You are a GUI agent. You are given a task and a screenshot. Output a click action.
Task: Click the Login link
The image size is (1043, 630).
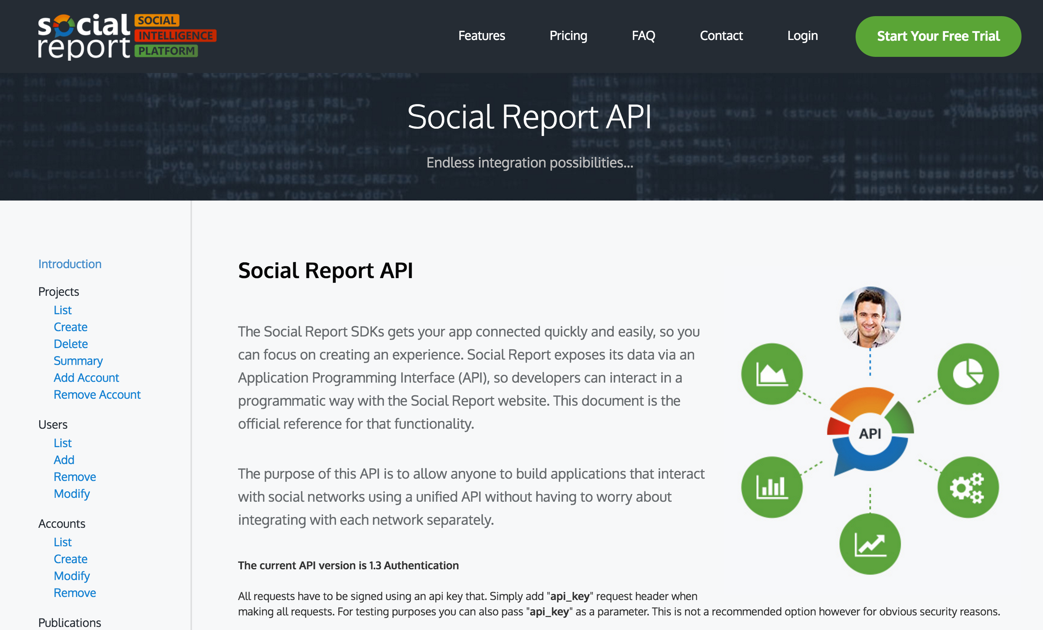[x=802, y=36]
